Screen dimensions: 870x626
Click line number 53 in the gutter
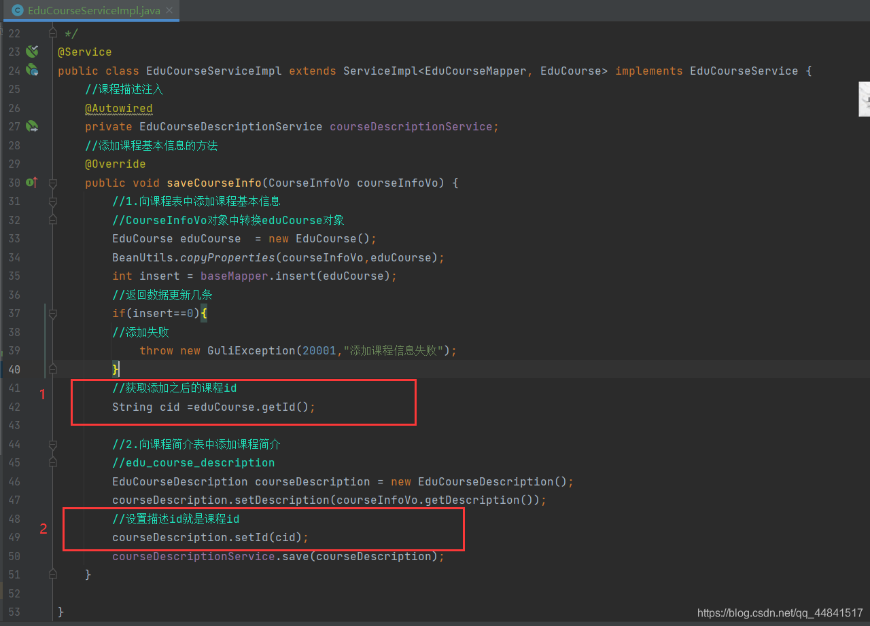[14, 612]
